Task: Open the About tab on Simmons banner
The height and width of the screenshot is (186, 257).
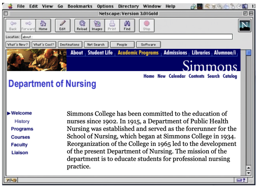Action: tap(77, 53)
